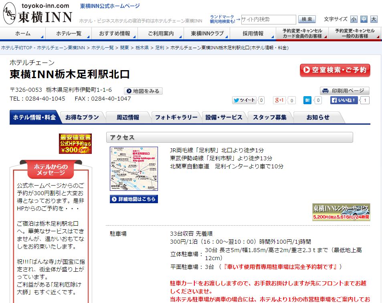Click the Google +1 count bubble showing 0

pyautogui.click(x=291, y=100)
